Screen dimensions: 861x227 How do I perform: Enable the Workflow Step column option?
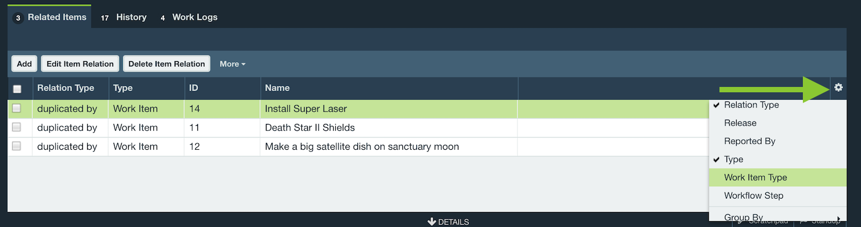tap(778, 196)
